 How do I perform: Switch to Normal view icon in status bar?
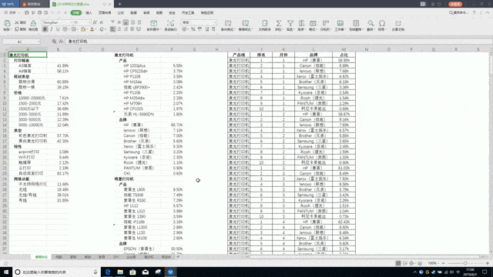point(398,263)
